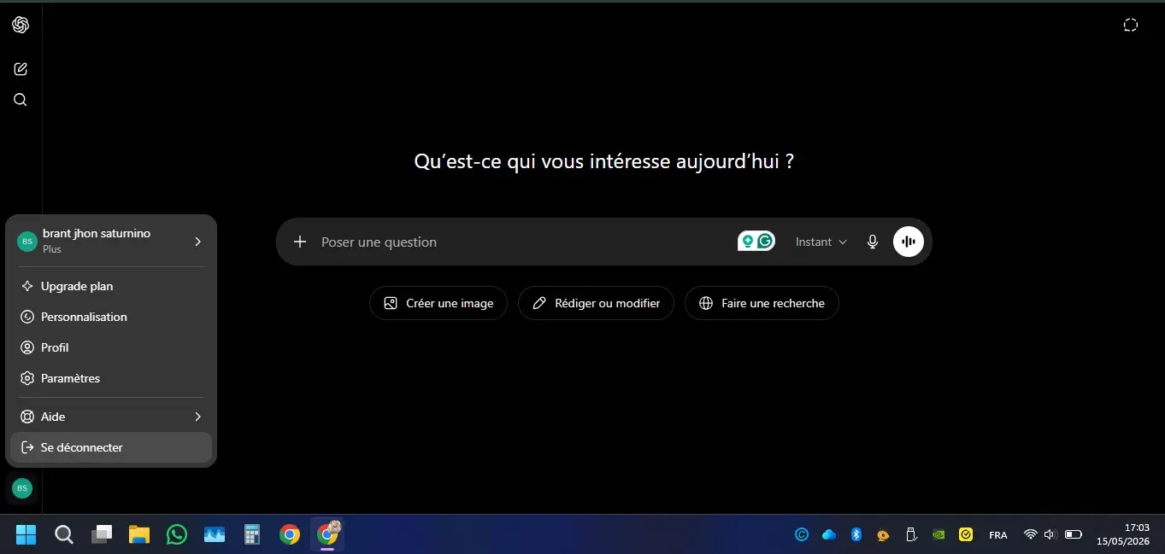Screen dimensions: 1165x554
Task: Click the USB device tray icon
Action: pyautogui.click(x=911, y=535)
